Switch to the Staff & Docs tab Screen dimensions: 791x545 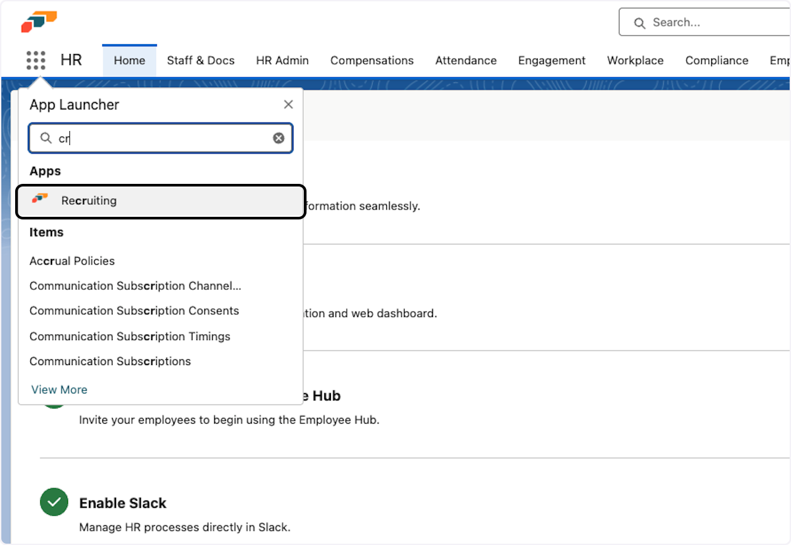coord(200,61)
